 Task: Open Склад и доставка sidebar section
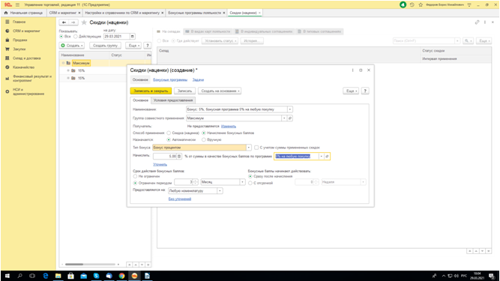click(x=26, y=58)
